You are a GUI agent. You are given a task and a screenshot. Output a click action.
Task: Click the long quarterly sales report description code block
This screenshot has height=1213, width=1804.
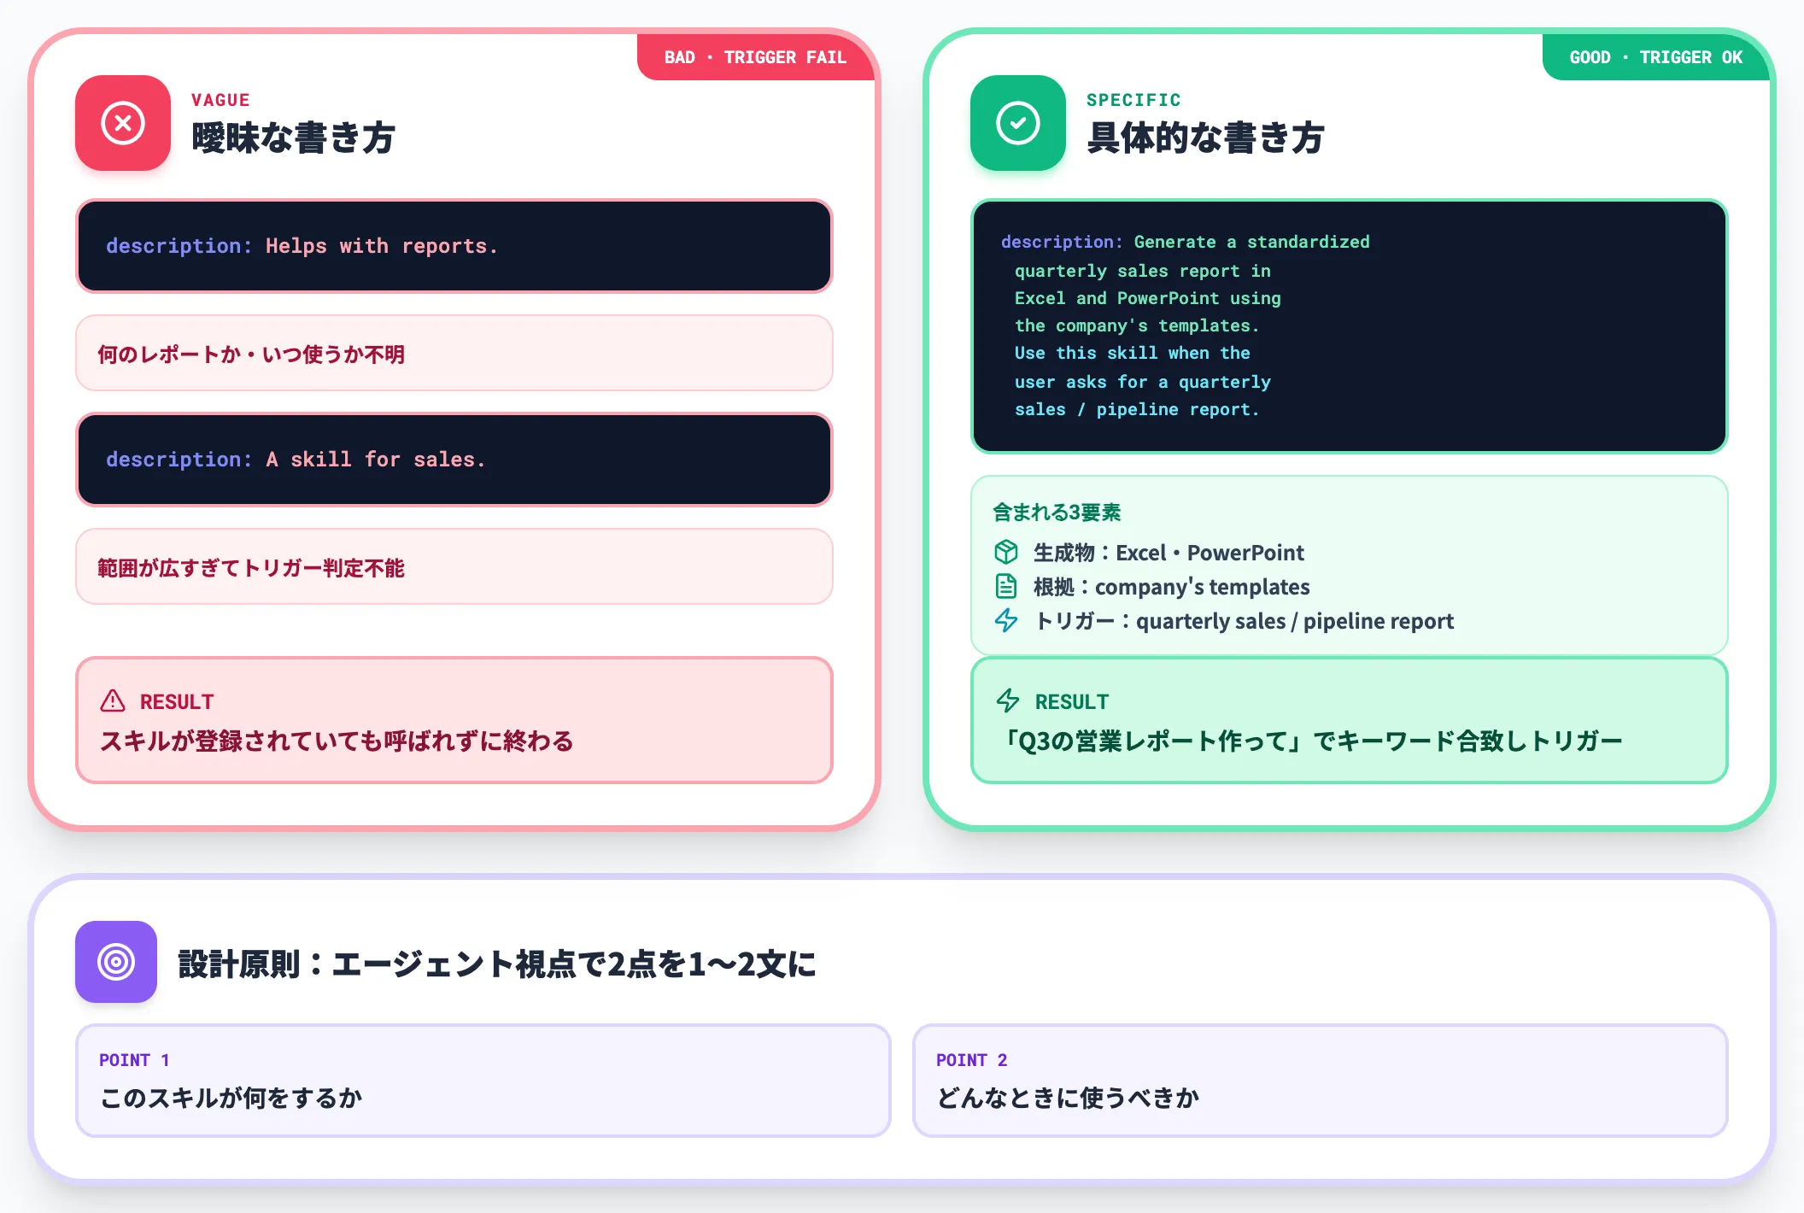pyautogui.click(x=1350, y=326)
